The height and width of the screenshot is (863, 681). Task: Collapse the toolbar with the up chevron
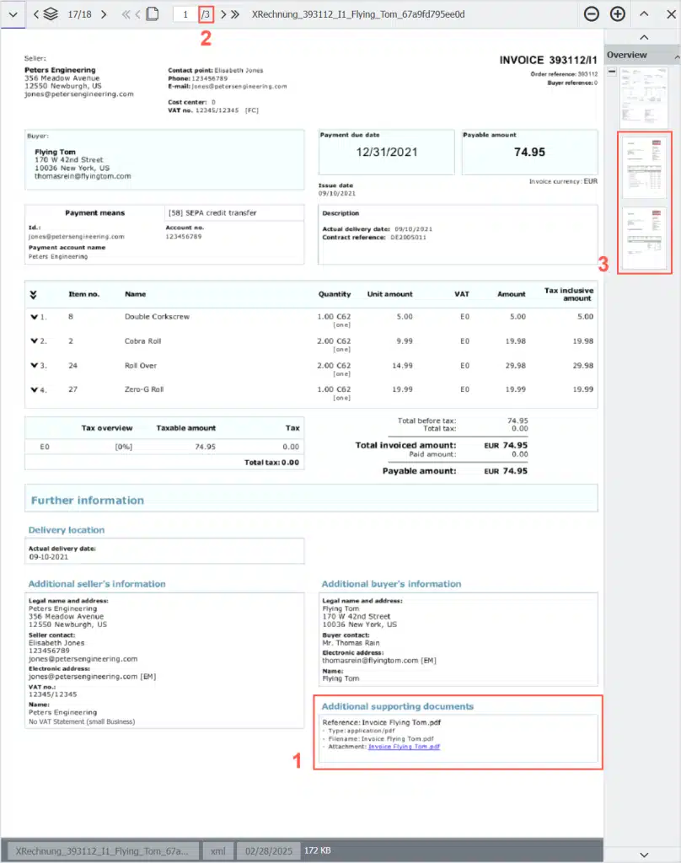click(x=643, y=14)
